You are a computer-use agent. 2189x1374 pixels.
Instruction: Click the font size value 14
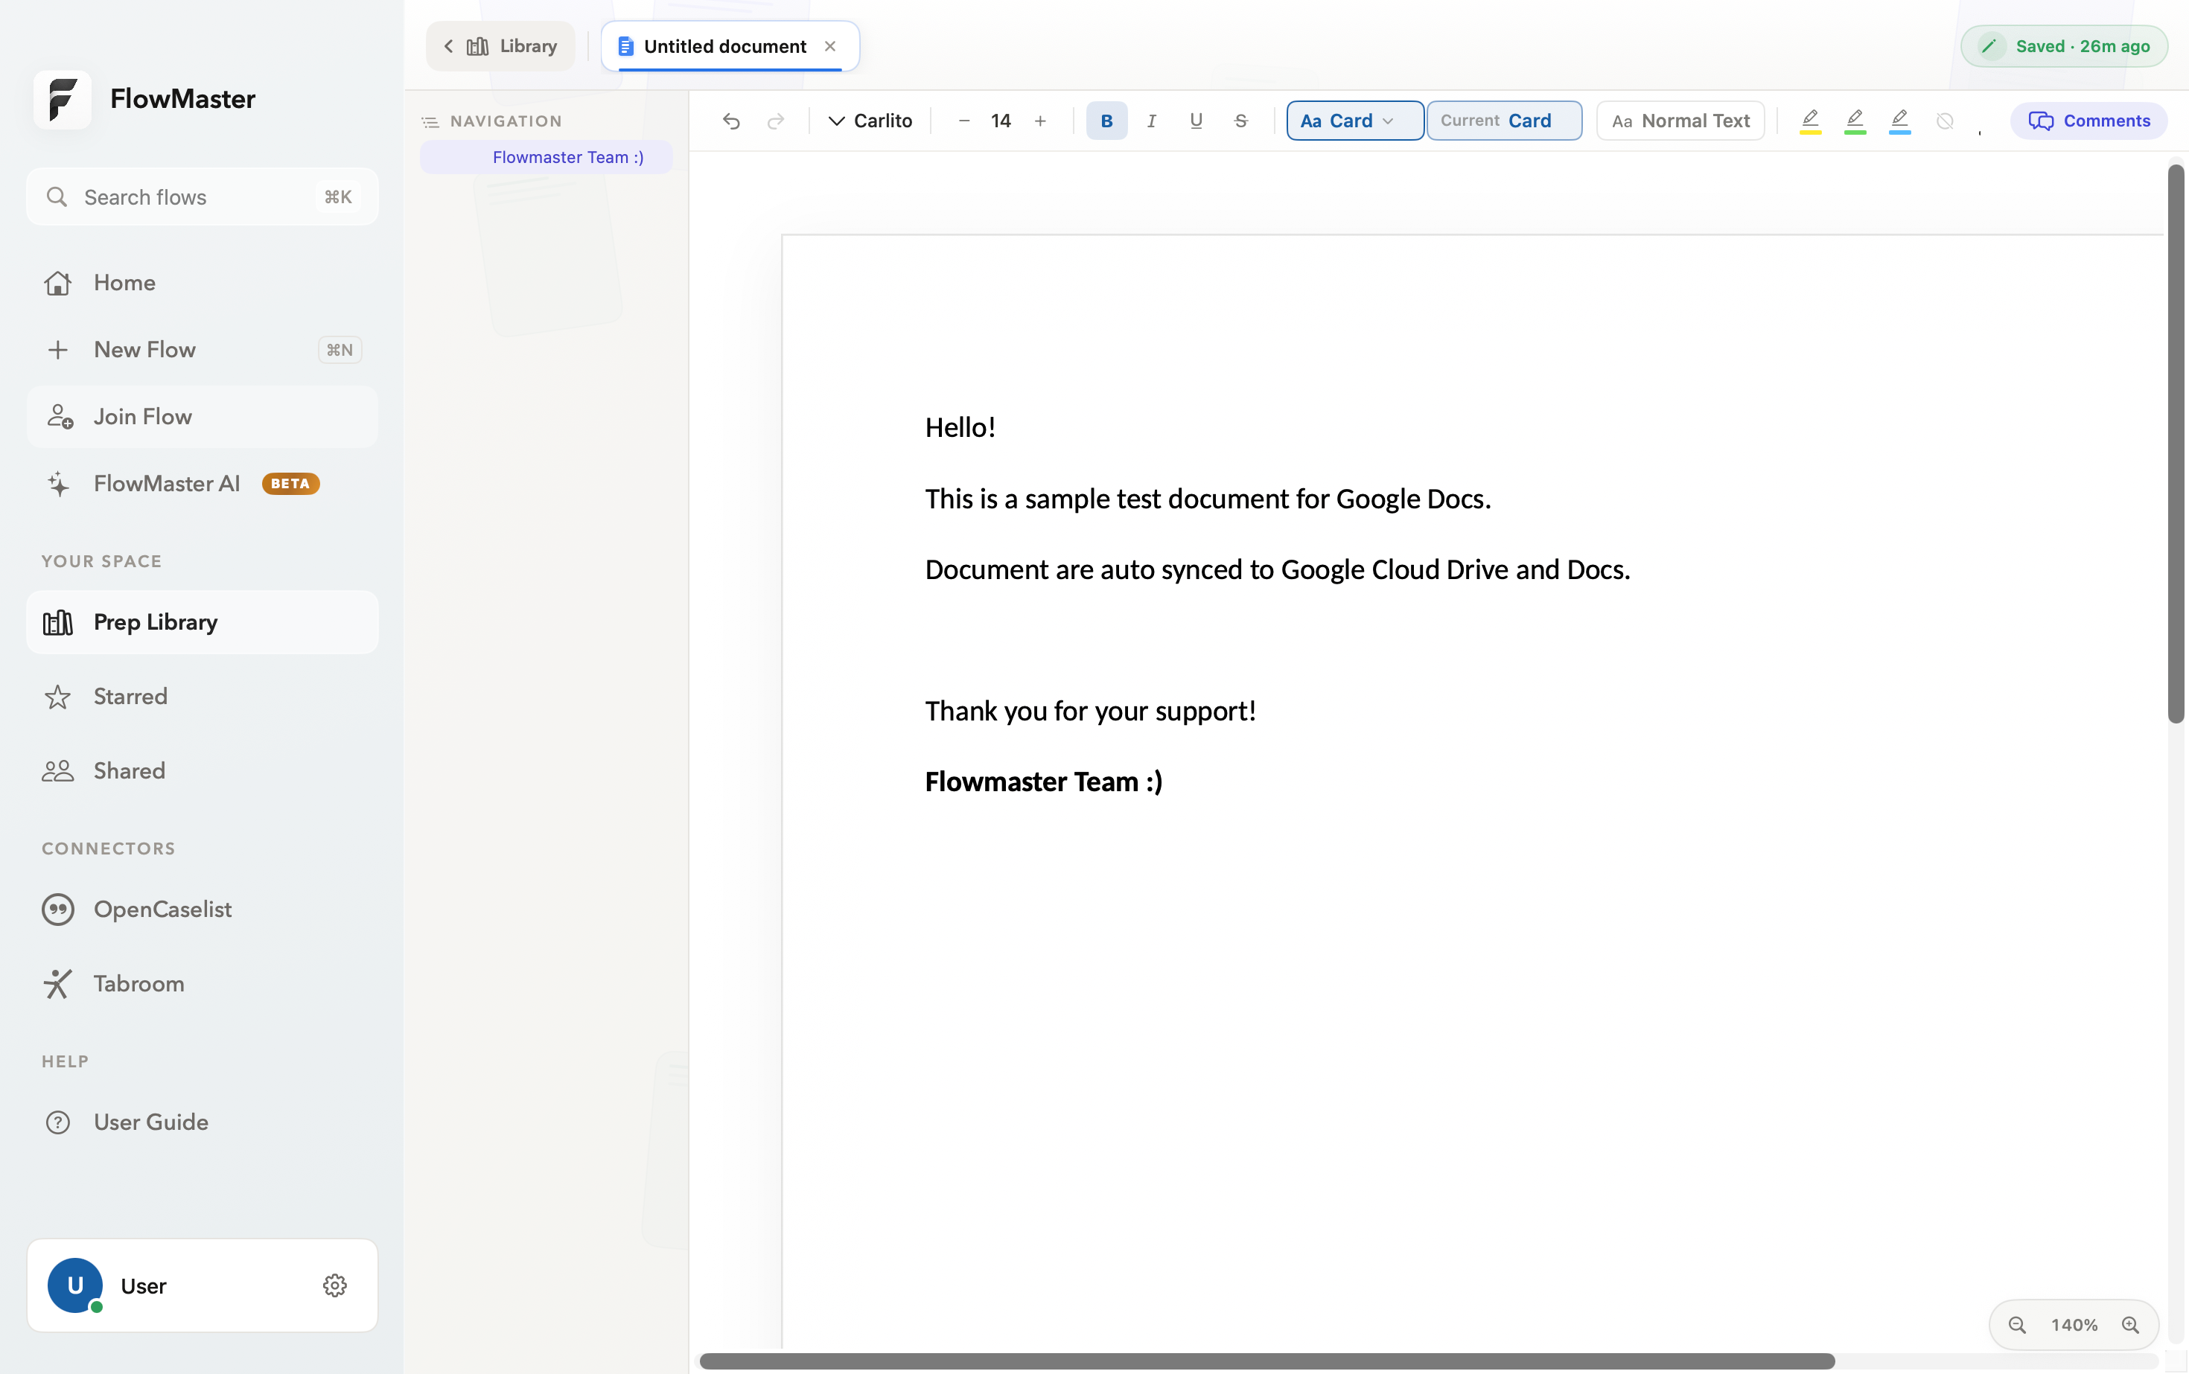click(1001, 121)
